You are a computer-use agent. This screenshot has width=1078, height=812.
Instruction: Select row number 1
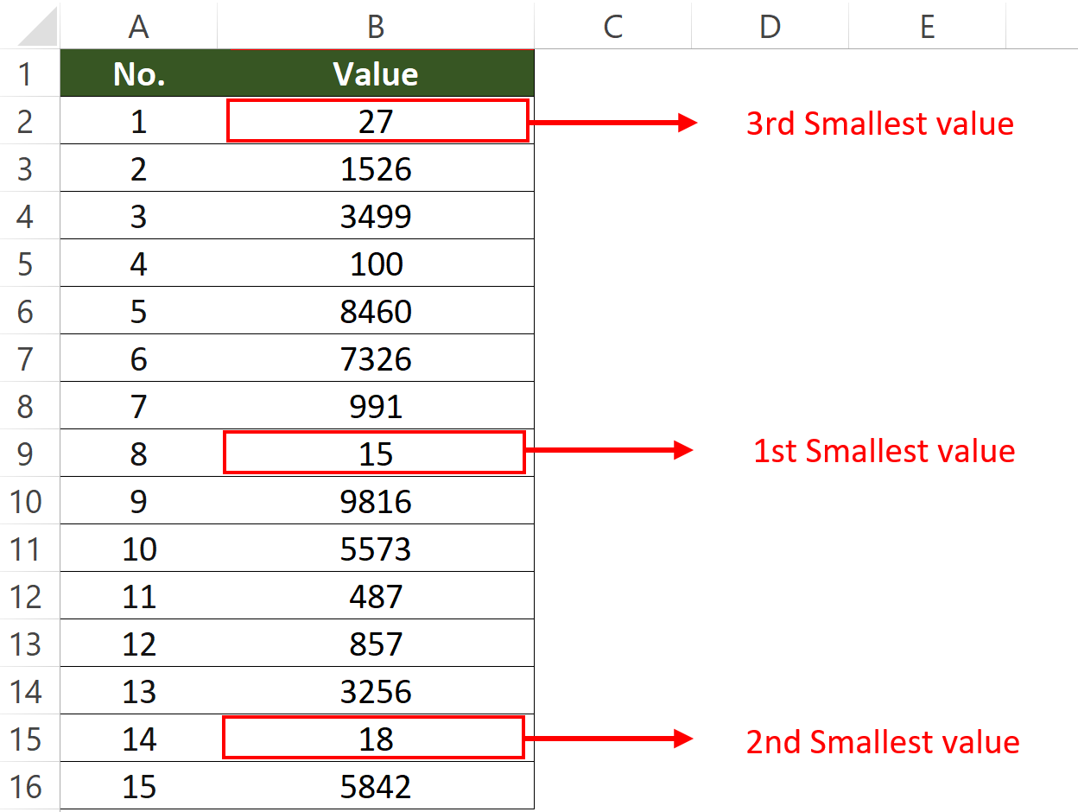(x=29, y=74)
